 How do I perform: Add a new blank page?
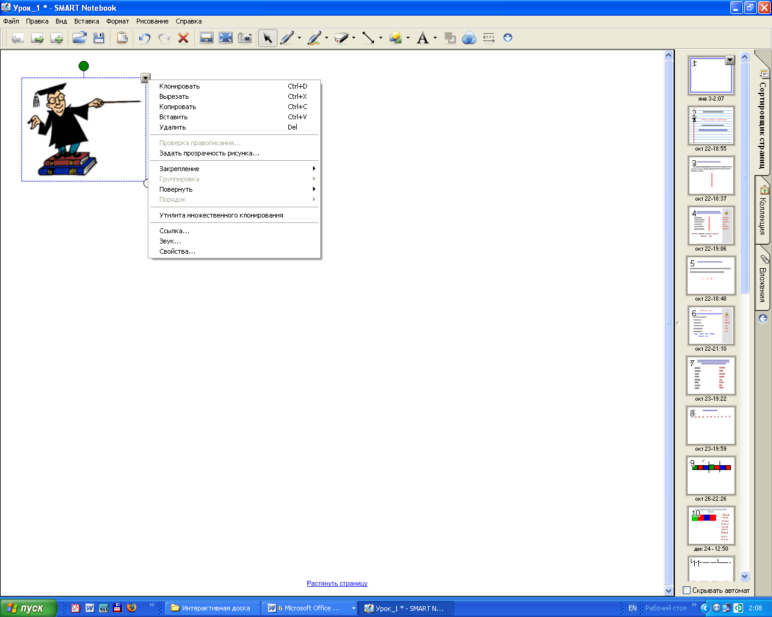(57, 38)
